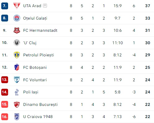Click the promotion arrow icon beside UTA Arad
The width and height of the screenshot is (154, 123).
coord(45,6)
